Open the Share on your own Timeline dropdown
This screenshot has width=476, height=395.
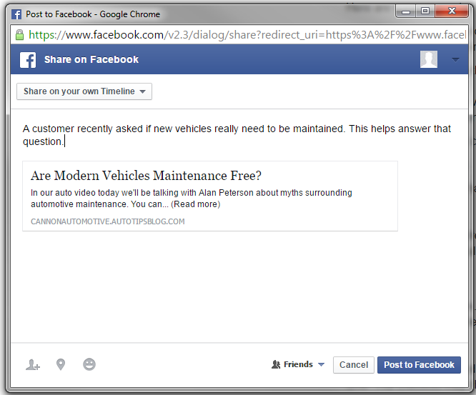coord(84,91)
